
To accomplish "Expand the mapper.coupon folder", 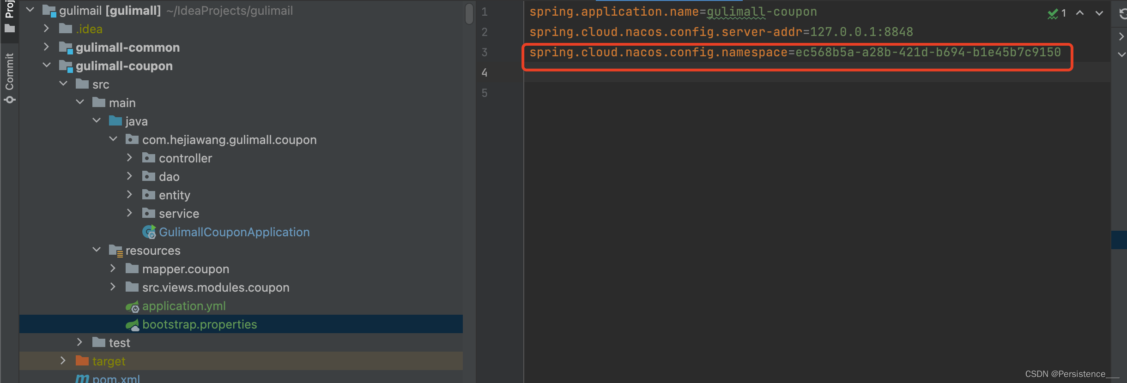I will click(x=113, y=269).
